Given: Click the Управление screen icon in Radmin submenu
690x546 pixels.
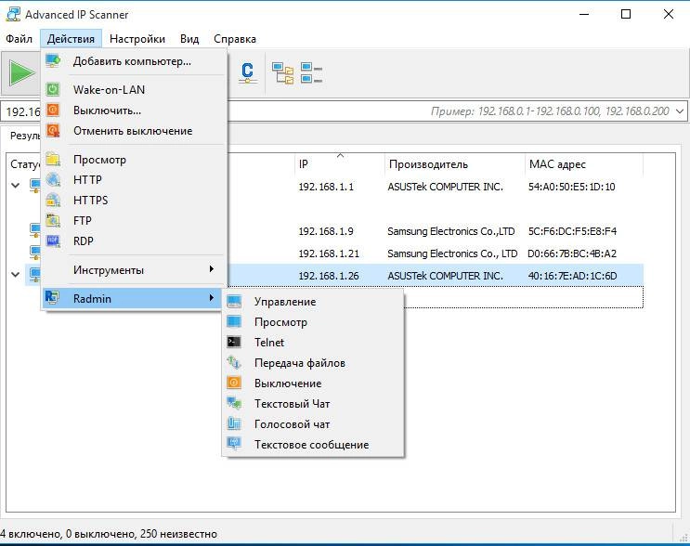Looking at the screenshot, I should point(234,302).
